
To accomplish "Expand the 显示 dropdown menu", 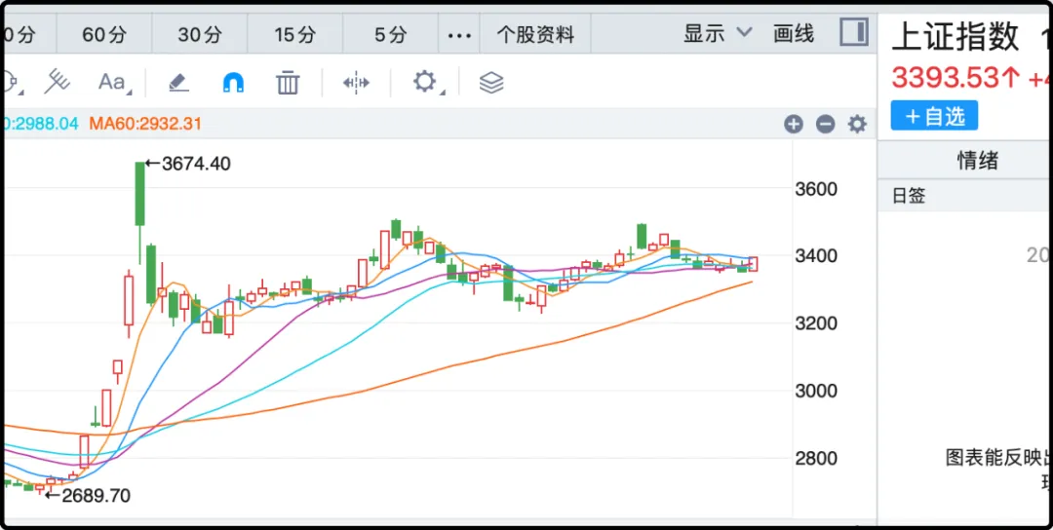I will click(718, 34).
